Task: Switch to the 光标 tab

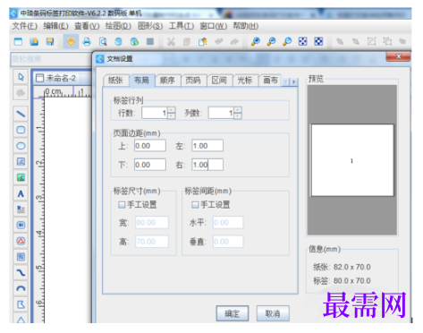Action: click(245, 81)
